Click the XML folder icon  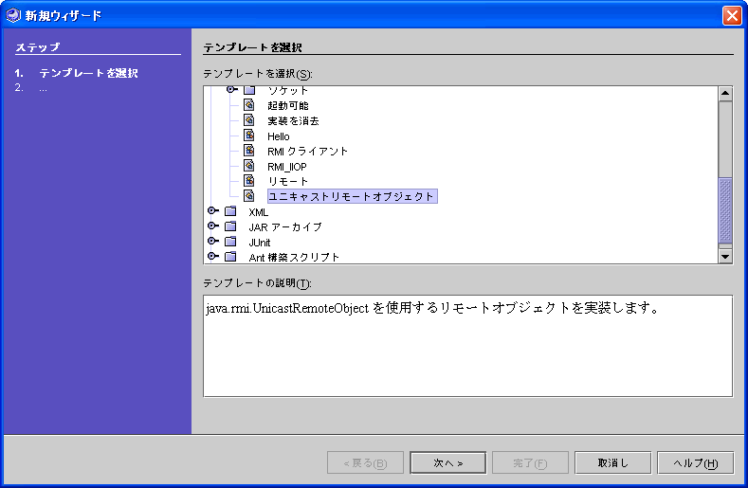click(x=230, y=211)
